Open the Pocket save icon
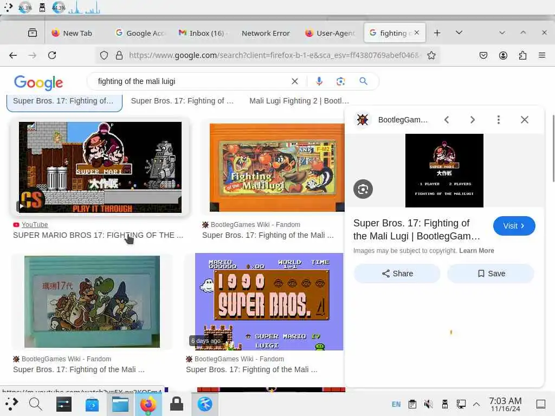Viewport: 555px width, 416px height. point(483,55)
